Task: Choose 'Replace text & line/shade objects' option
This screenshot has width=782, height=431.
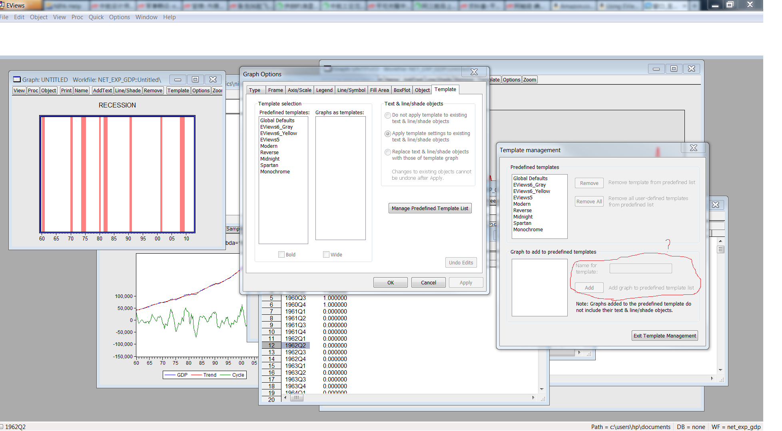Action: [387, 152]
